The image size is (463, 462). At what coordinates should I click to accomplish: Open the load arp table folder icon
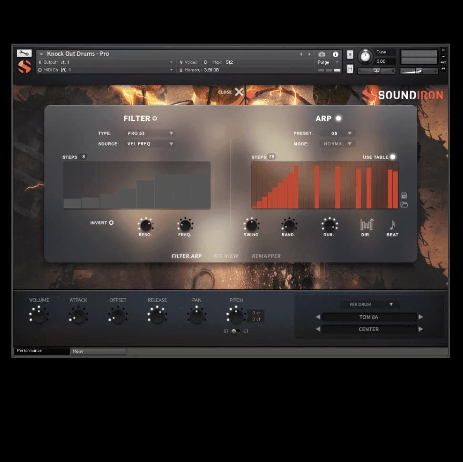click(x=403, y=205)
